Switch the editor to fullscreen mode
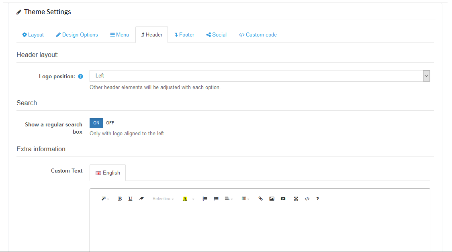This screenshot has width=452, height=252. point(296,199)
